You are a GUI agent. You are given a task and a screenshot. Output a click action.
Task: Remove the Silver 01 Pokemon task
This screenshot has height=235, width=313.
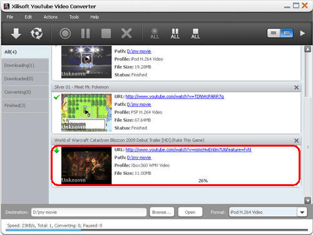[296, 87]
